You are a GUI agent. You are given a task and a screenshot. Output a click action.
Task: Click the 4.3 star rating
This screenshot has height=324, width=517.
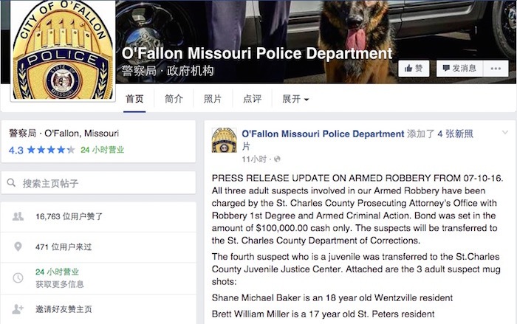(42, 150)
